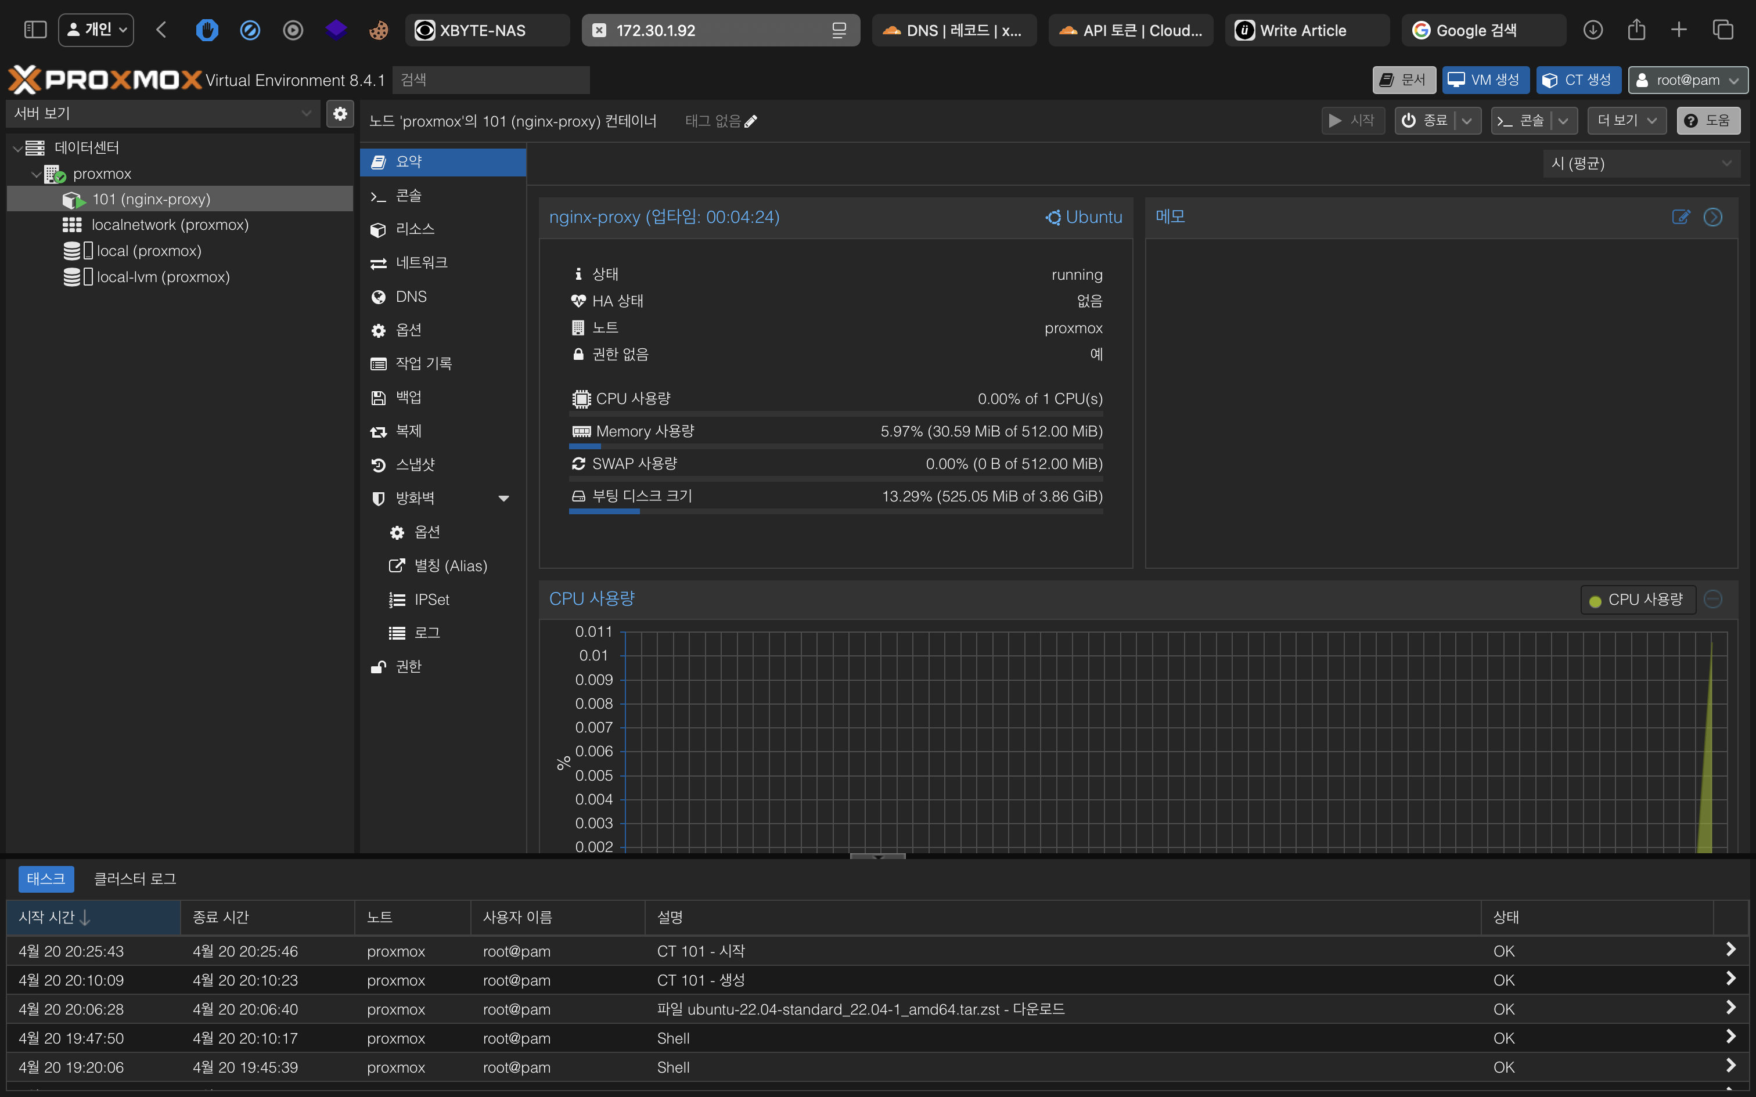Click the 검색 search field
Viewport: 1756px width, 1097px height.
pos(491,80)
